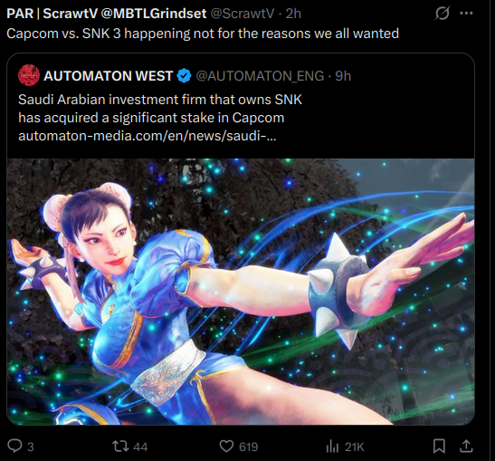Click the 619 likes count
The image size is (495, 461).
point(249,447)
